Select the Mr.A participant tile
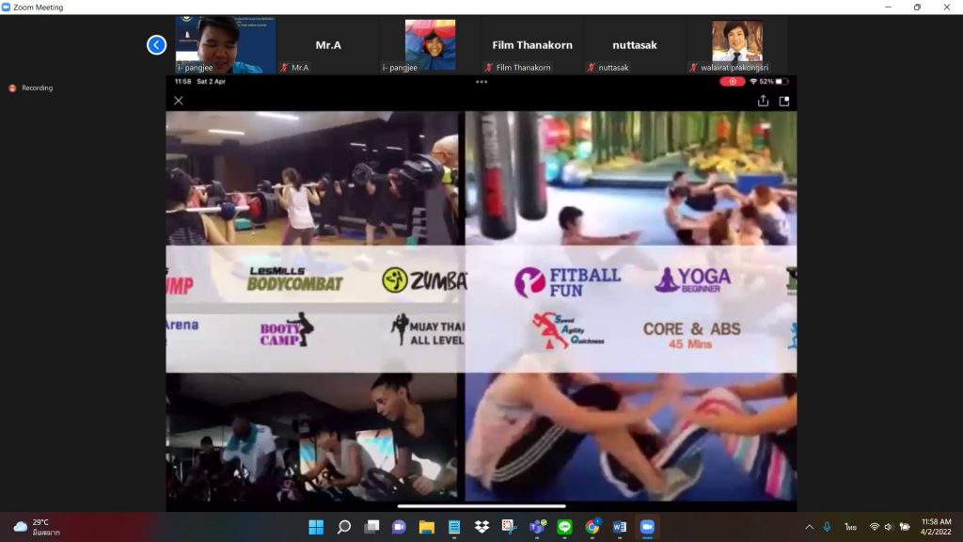 coord(328,45)
